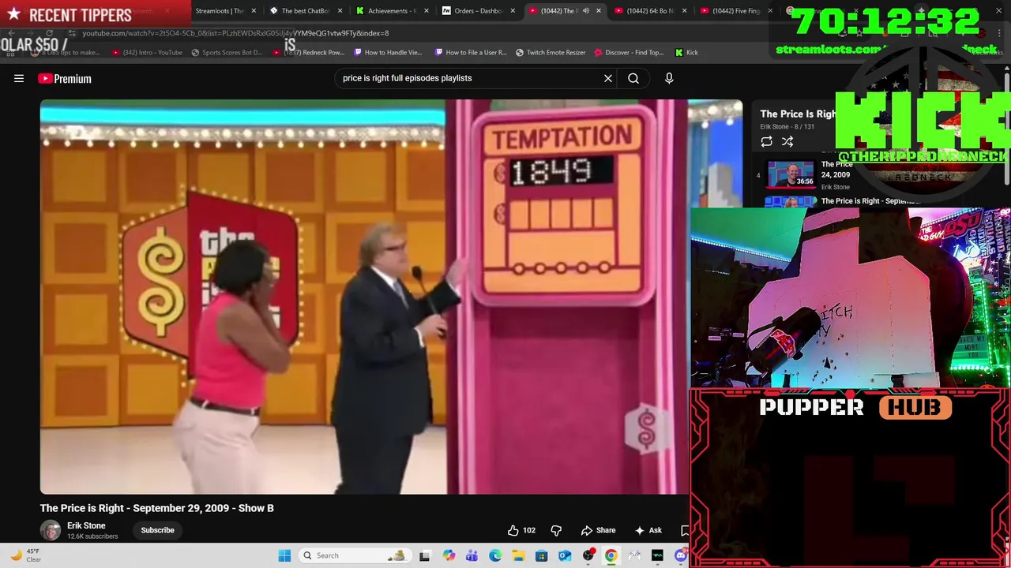The width and height of the screenshot is (1011, 568).
Task: Open the weather widget showing 45°F
Action: click(25, 555)
